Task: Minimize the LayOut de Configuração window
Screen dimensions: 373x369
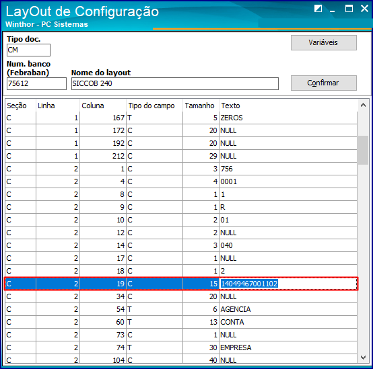Action: click(333, 9)
